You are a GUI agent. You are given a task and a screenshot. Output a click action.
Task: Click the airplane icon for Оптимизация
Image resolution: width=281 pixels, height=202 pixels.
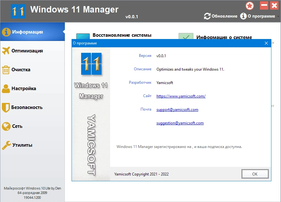pyautogui.click(x=6, y=50)
